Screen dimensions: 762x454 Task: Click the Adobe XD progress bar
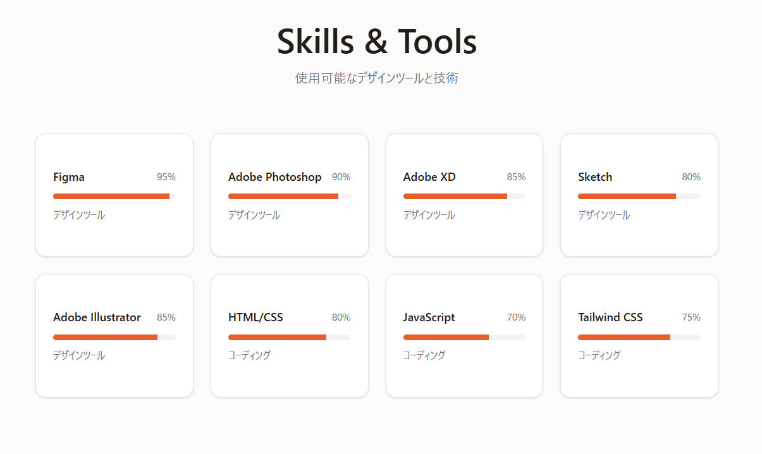coord(464,197)
